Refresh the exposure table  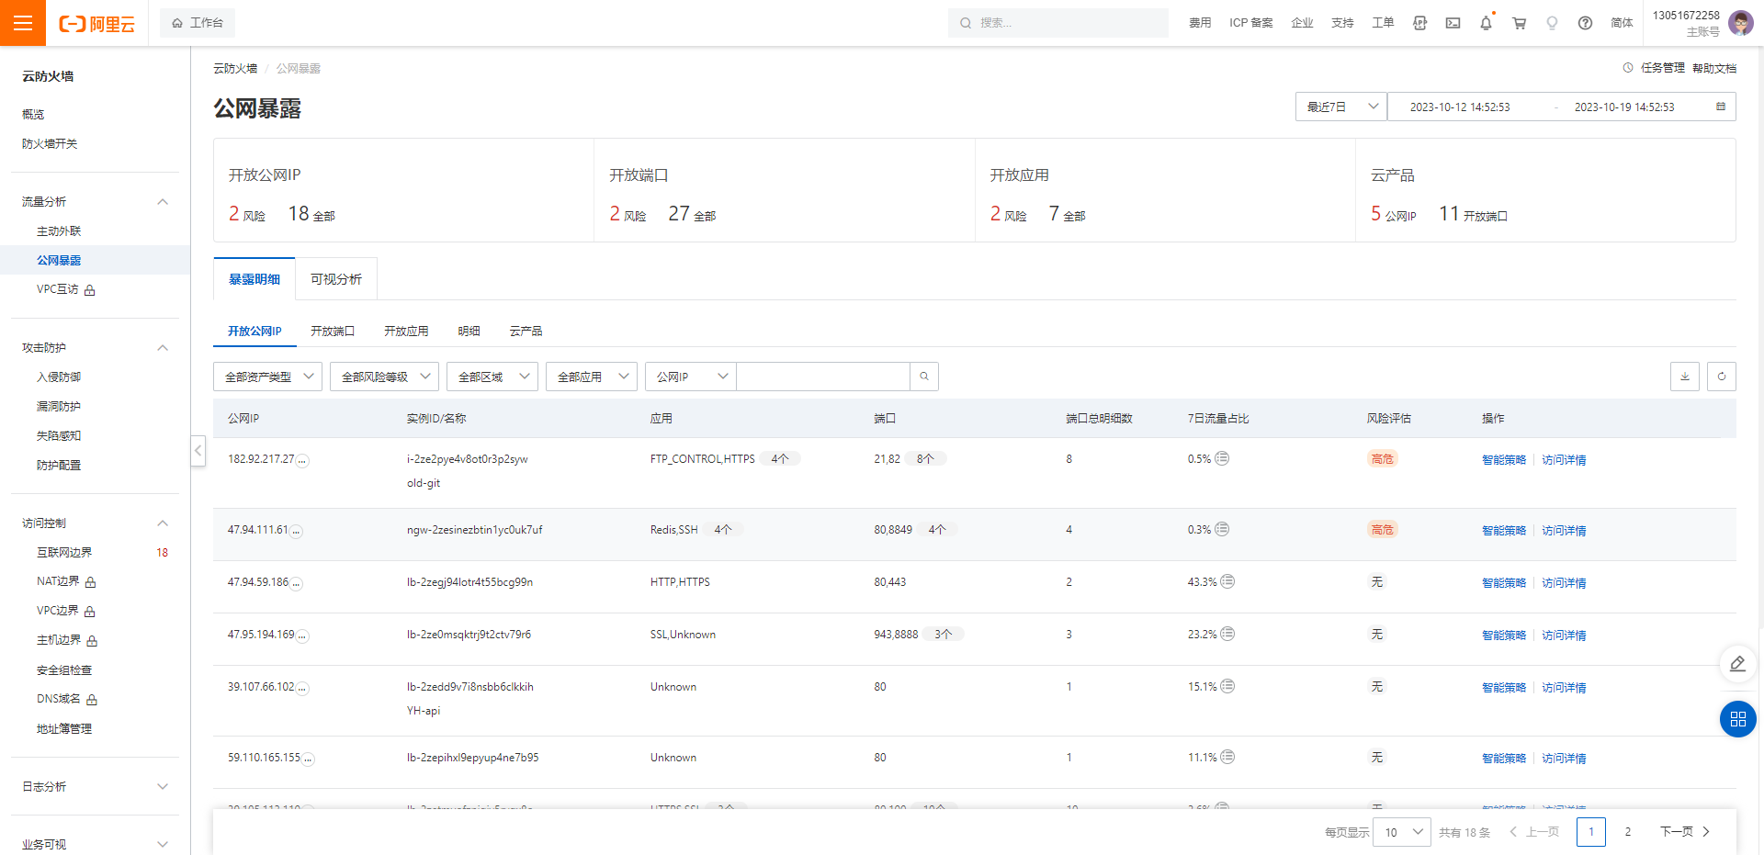pyautogui.click(x=1722, y=377)
